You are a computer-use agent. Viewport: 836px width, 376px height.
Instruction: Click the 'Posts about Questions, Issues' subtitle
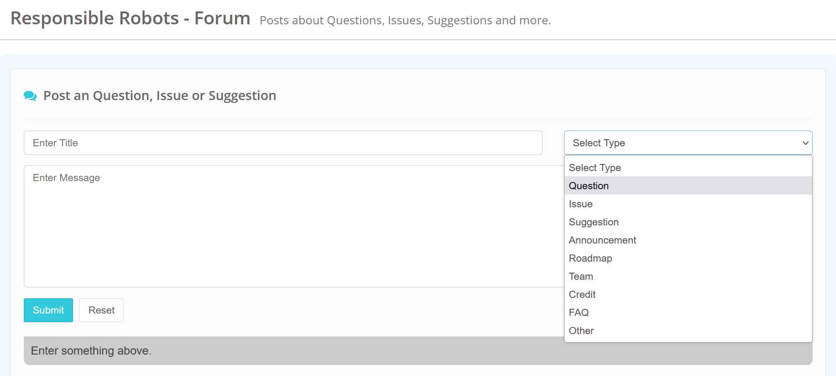(405, 20)
